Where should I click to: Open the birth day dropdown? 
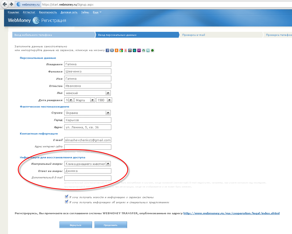tap(69, 100)
